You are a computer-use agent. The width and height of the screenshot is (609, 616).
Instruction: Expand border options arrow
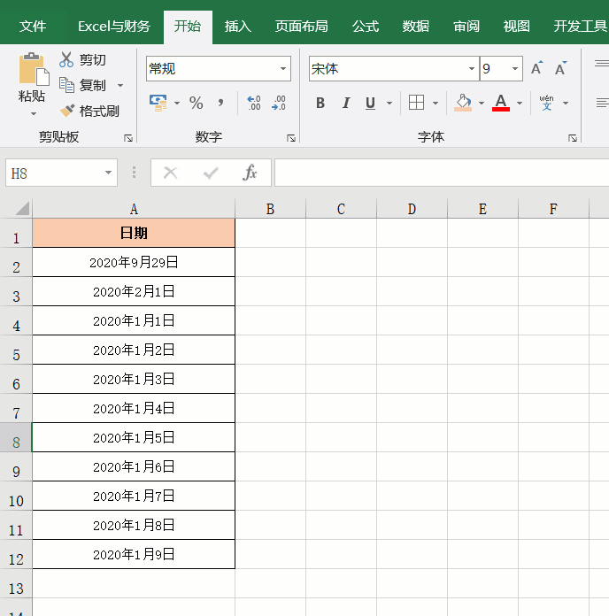pyautogui.click(x=436, y=104)
